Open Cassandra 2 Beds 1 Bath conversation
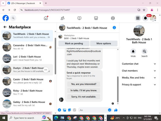161x121 pixels. pyautogui.click(x=27, y=47)
